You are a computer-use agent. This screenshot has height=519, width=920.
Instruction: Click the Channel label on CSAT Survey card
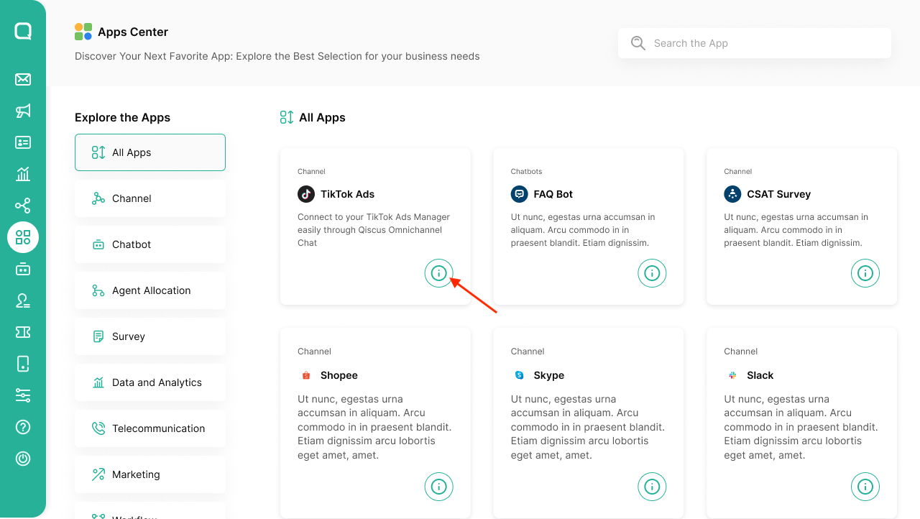point(738,172)
